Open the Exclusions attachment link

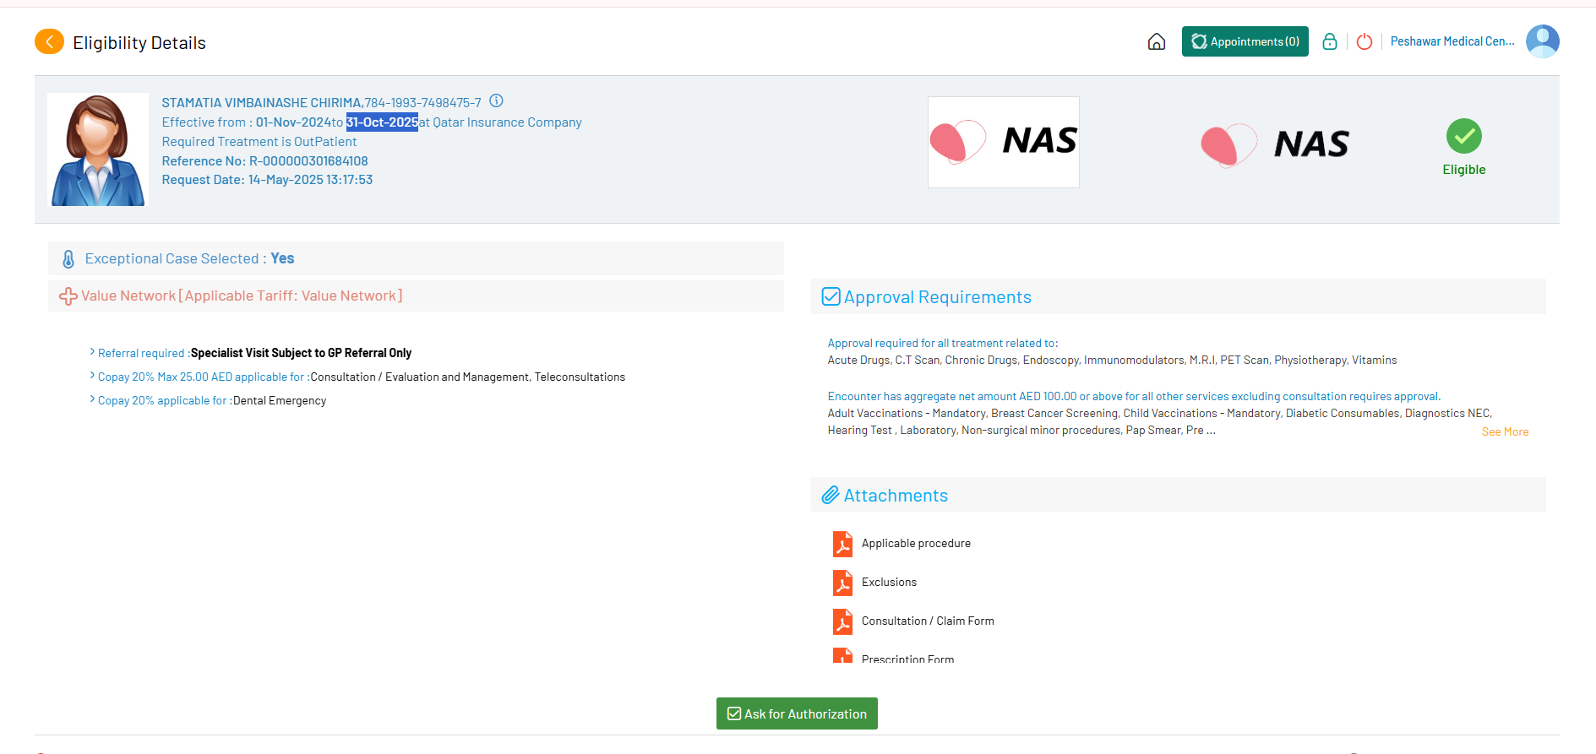pyautogui.click(x=889, y=583)
